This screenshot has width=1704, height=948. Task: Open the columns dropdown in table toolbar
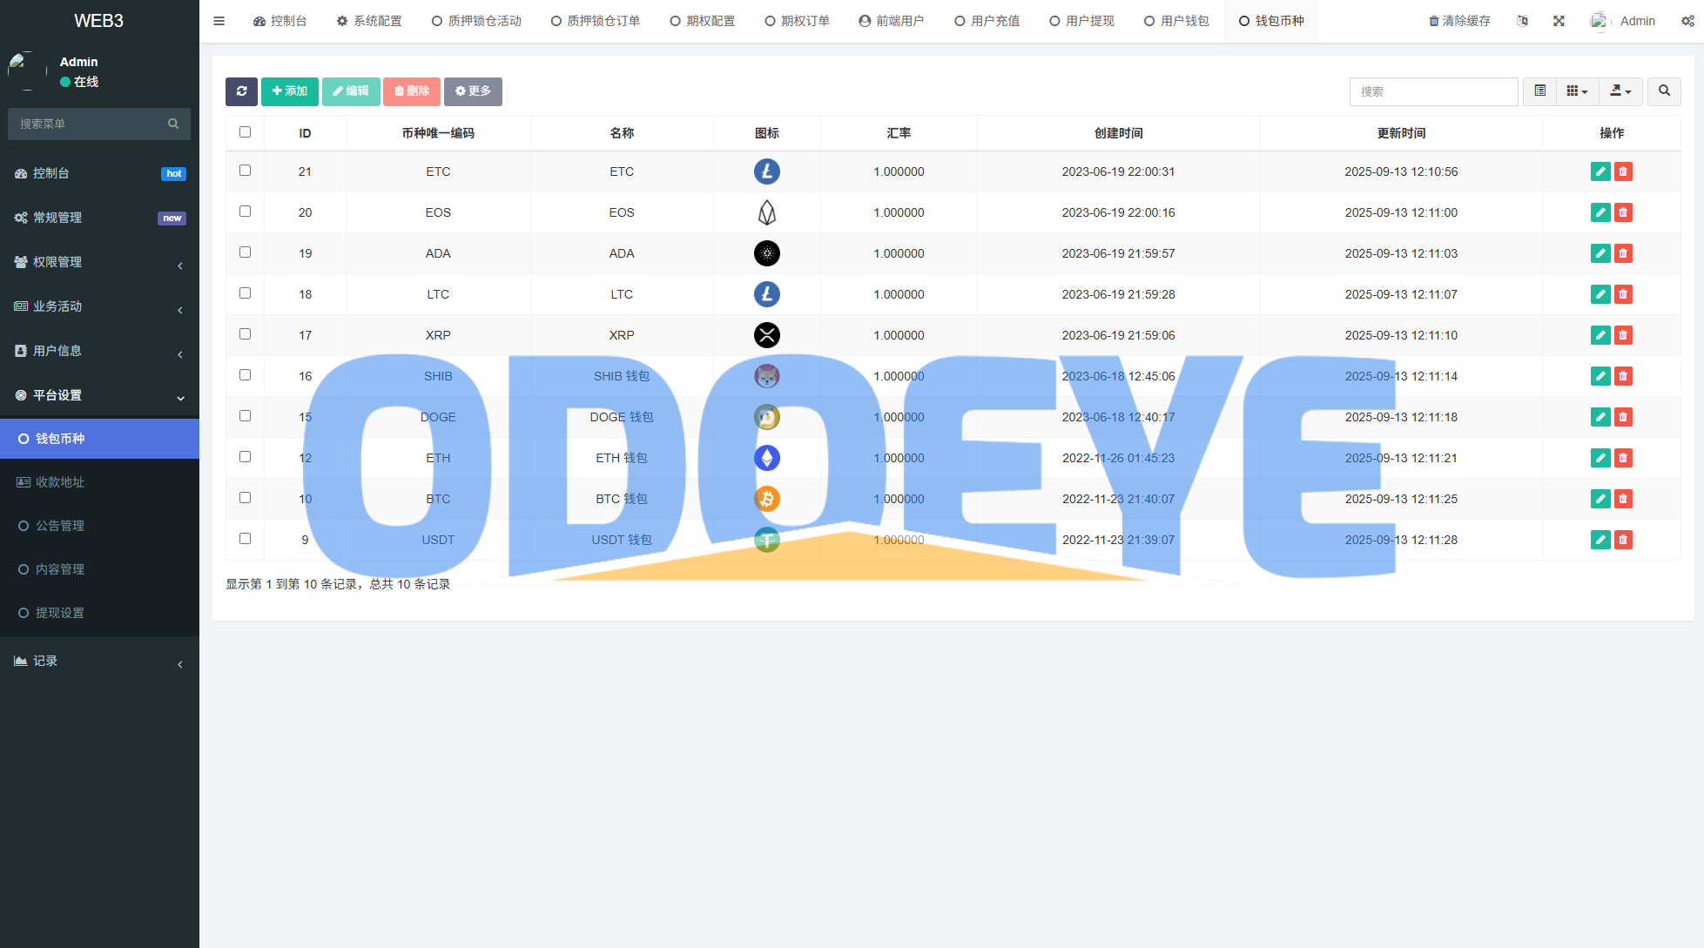(1577, 91)
